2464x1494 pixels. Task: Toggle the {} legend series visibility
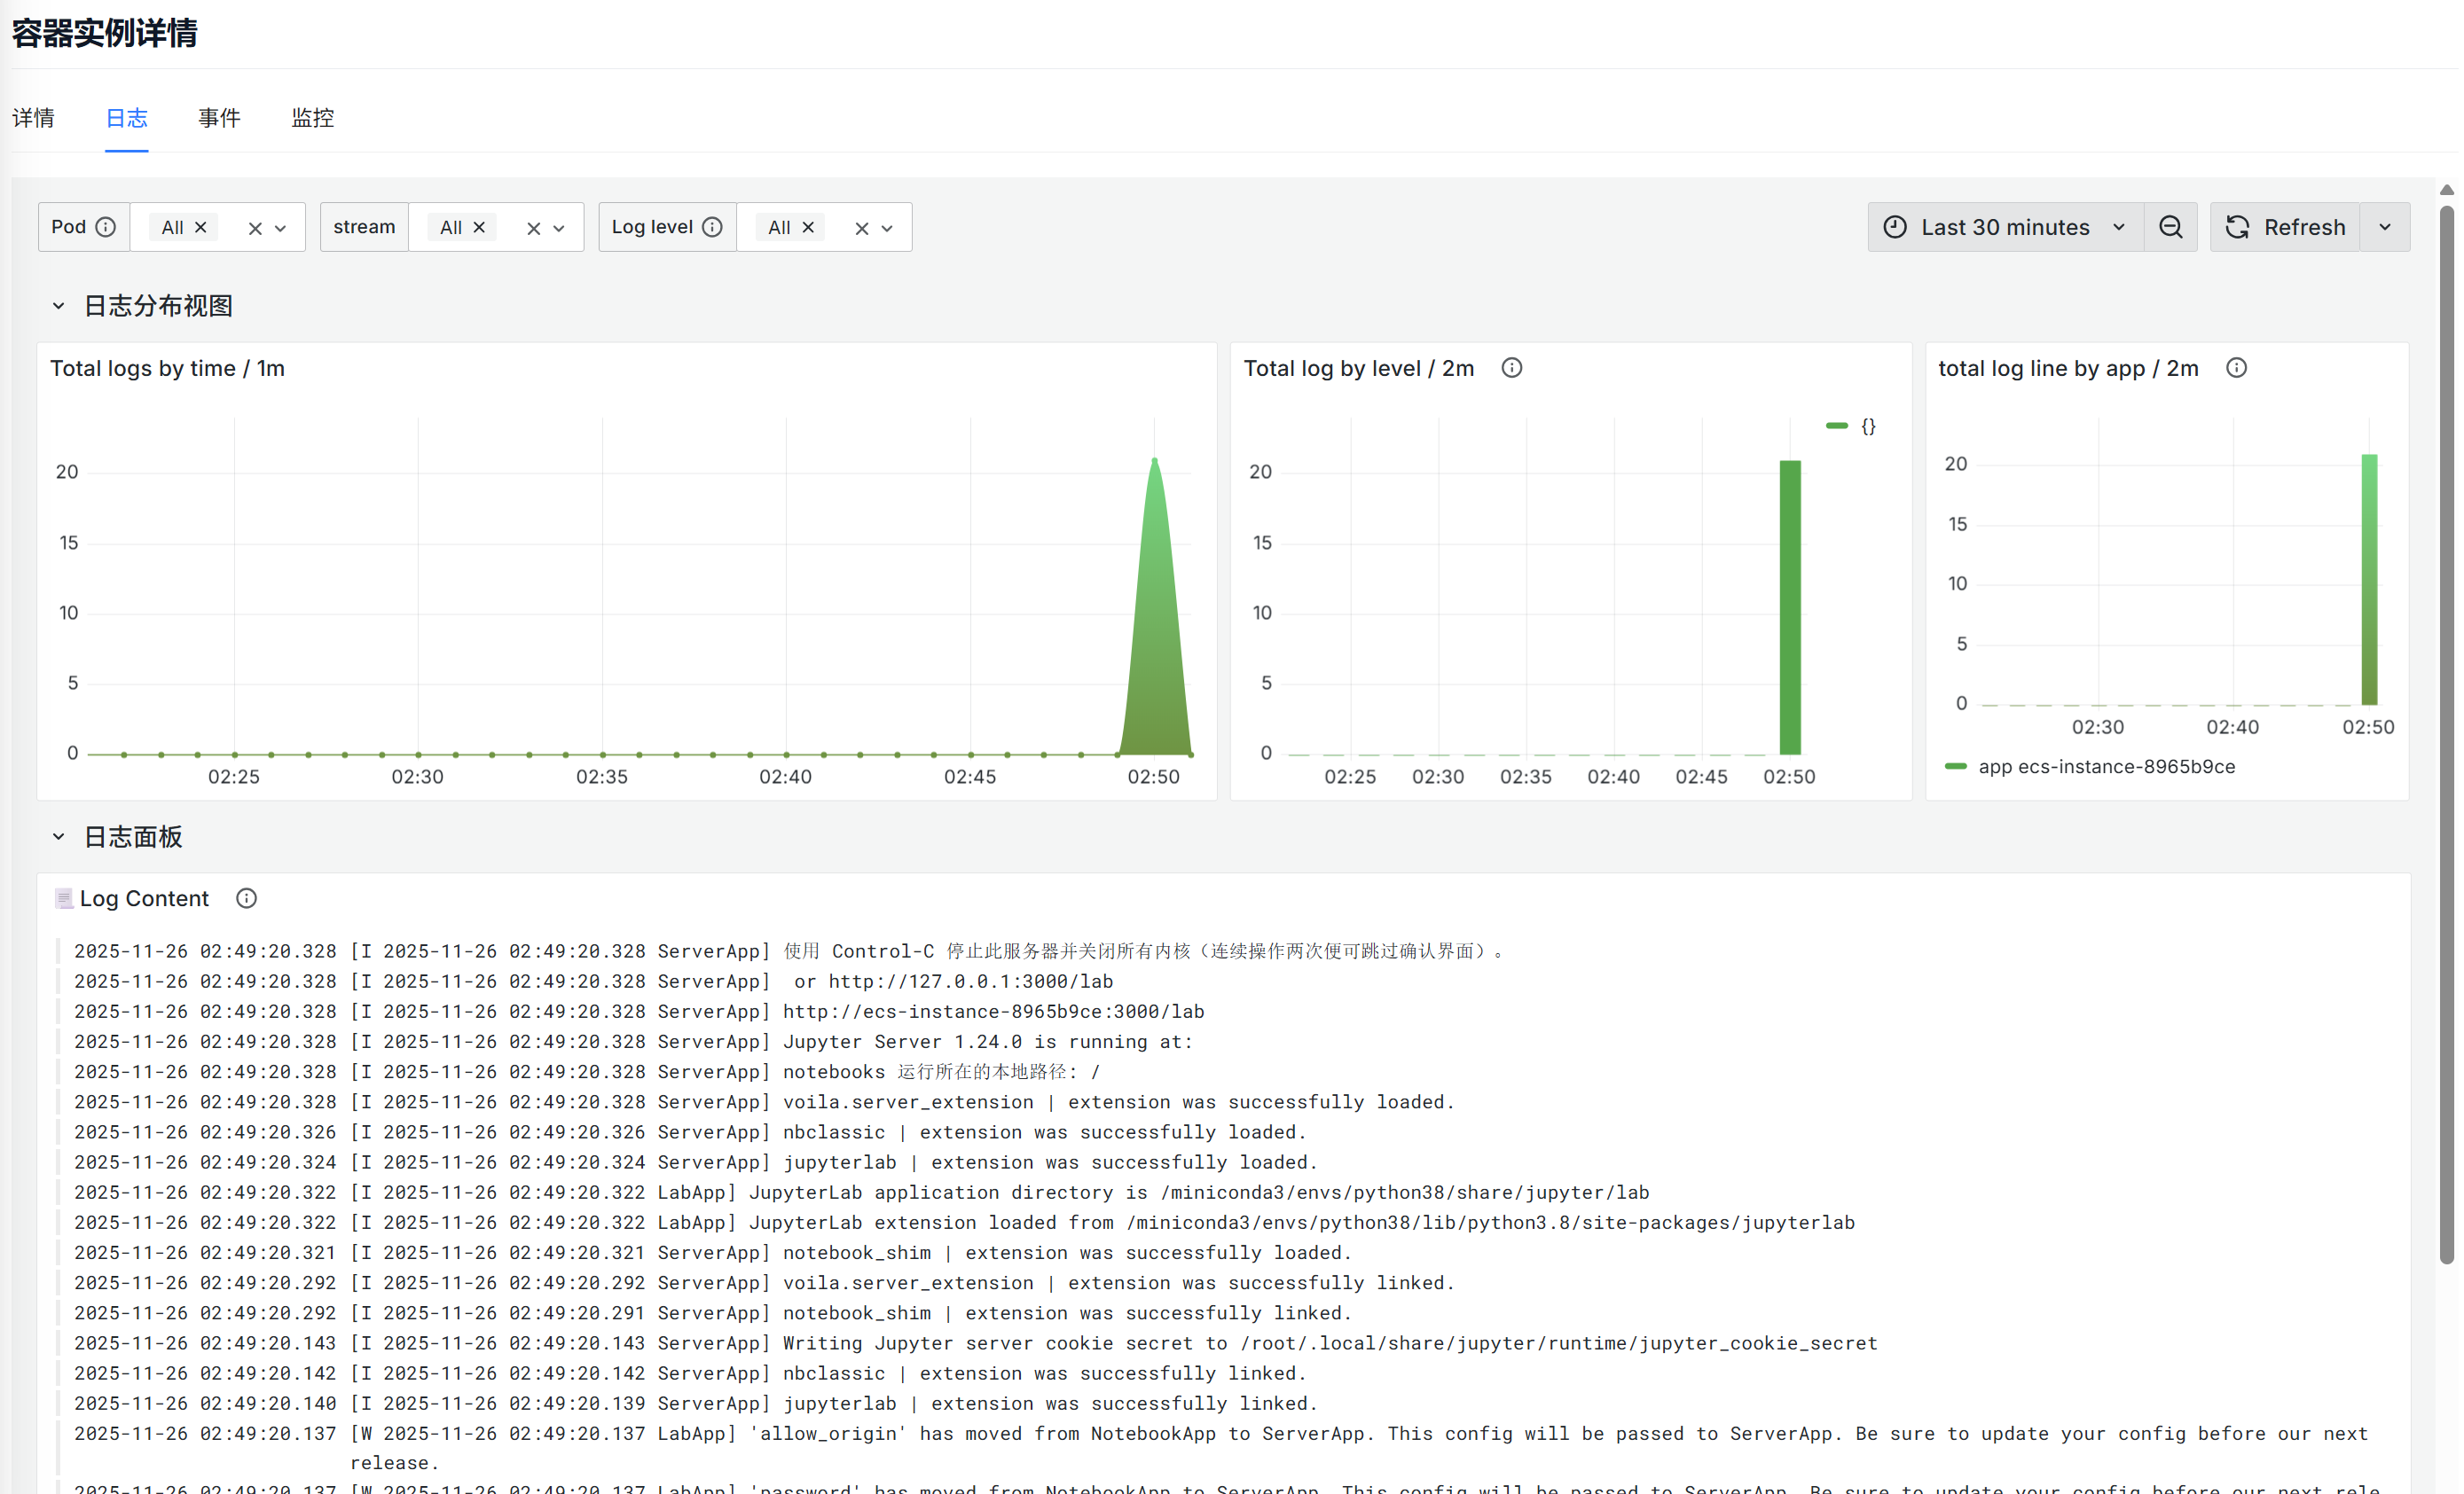coord(1867,426)
